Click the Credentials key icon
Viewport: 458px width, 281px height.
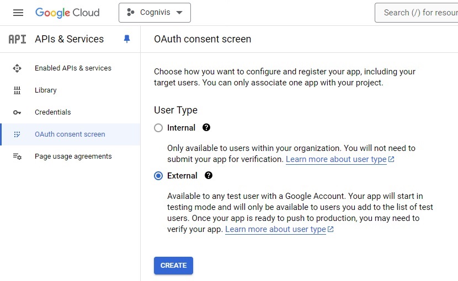point(17,112)
